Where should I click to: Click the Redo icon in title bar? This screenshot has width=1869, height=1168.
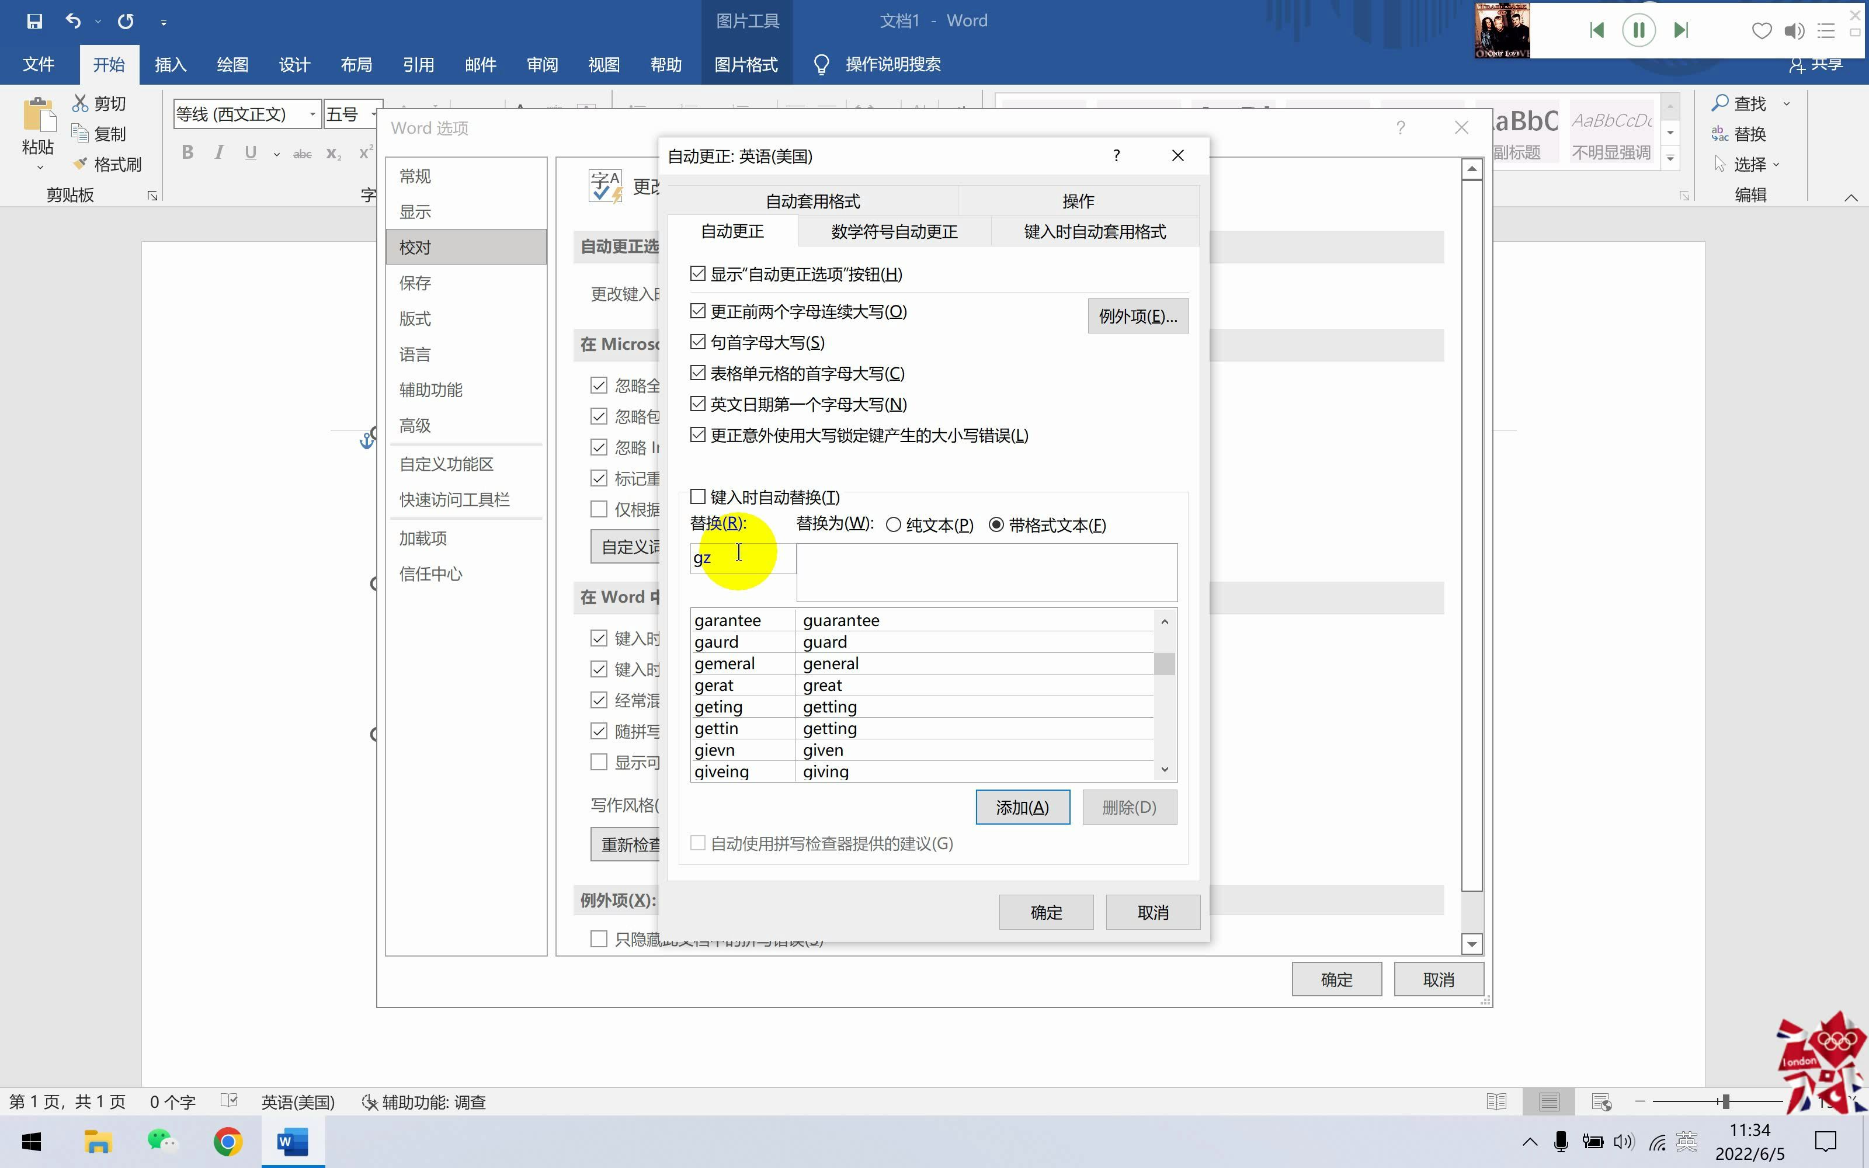[x=125, y=21]
